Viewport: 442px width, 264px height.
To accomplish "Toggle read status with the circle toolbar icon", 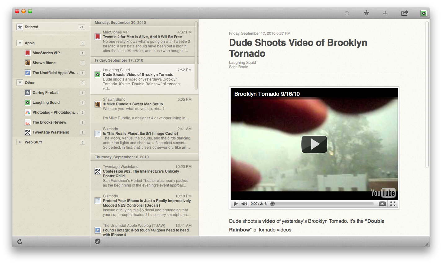I will [347, 14].
